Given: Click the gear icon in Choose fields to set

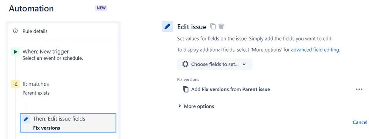Looking at the screenshot, I should [186, 64].
